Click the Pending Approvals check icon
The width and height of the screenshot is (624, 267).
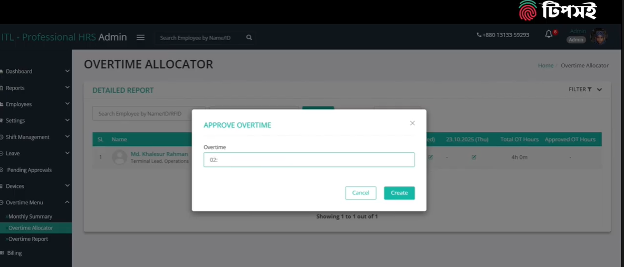pos(2,170)
